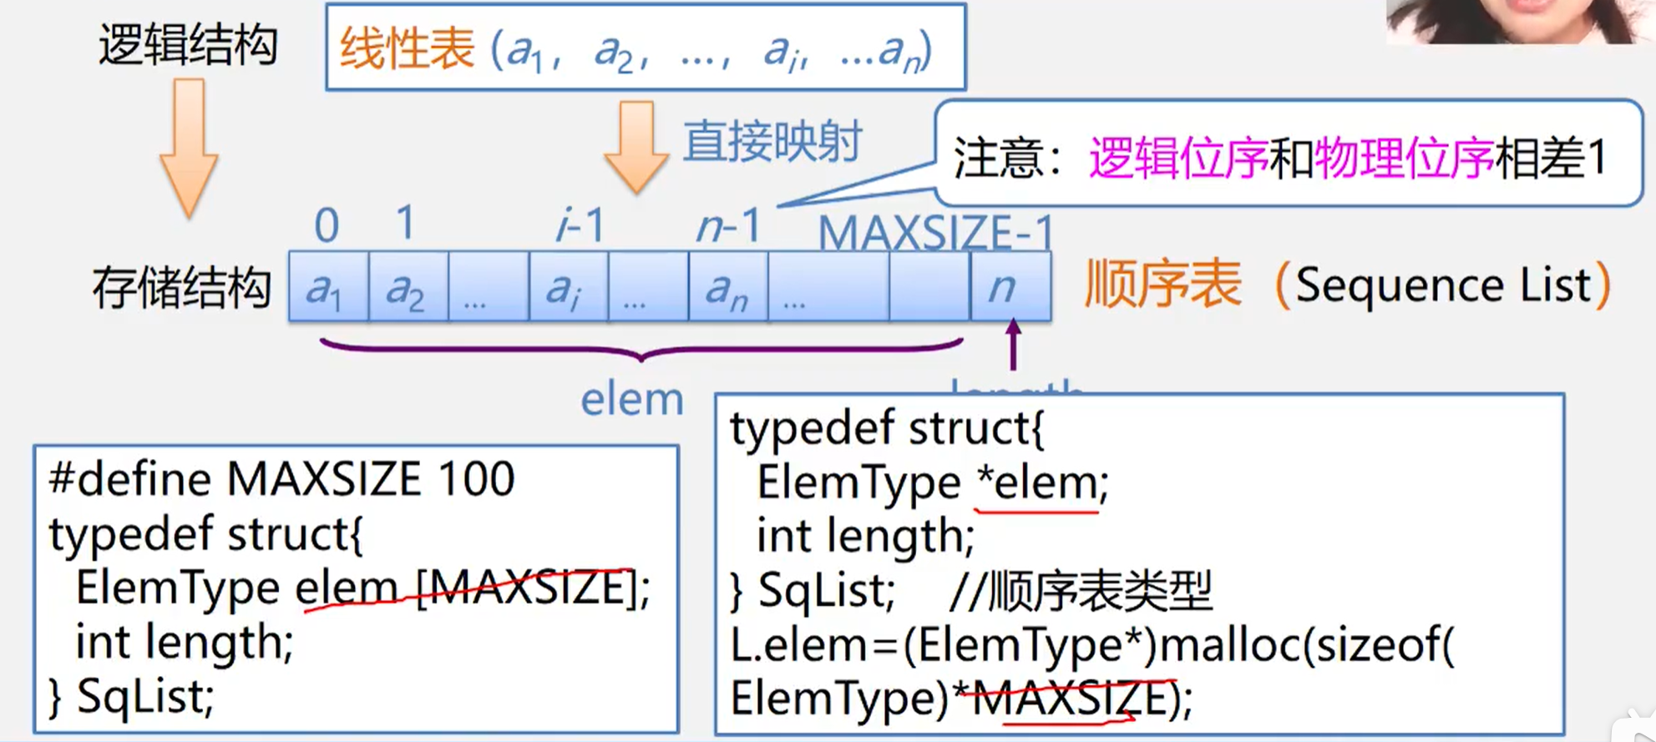Click the index label 'n-1'
Viewport: 1656px width, 742px height.
[x=729, y=225]
